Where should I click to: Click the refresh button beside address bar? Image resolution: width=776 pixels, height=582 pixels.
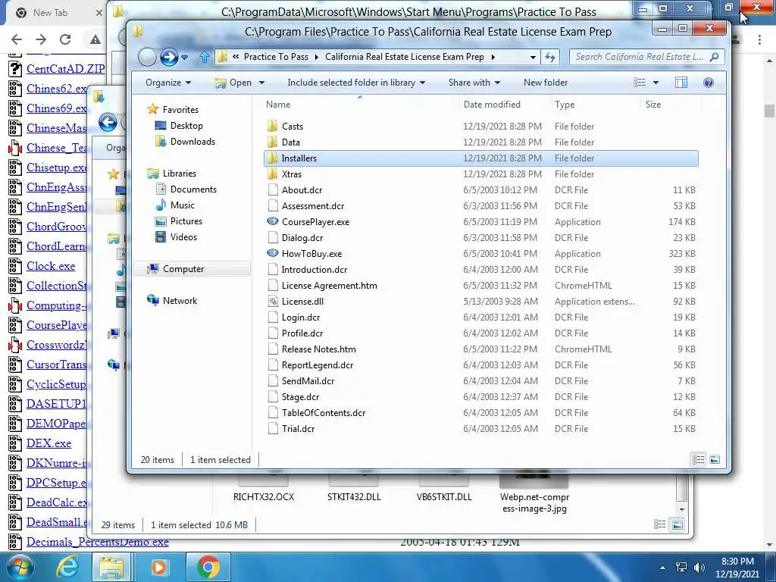tap(550, 57)
